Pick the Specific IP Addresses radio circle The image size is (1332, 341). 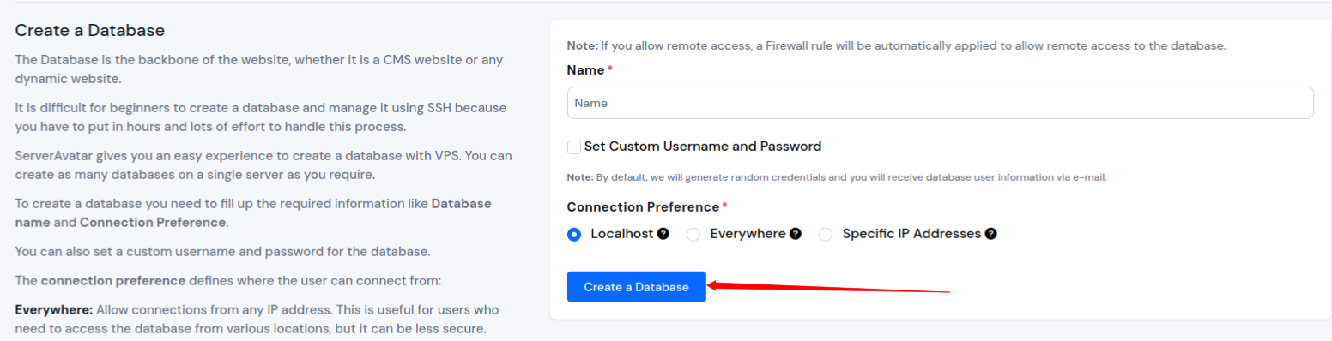pyautogui.click(x=826, y=234)
